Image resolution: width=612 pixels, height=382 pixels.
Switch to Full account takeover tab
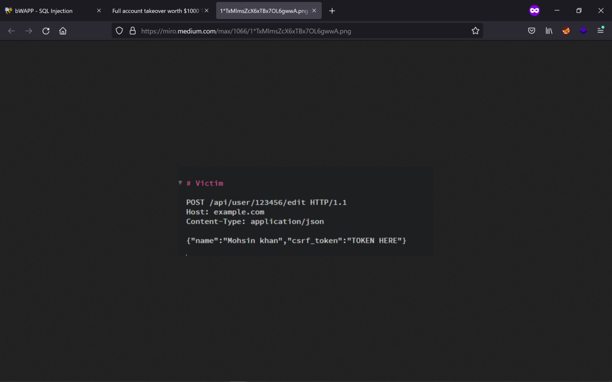coord(160,11)
